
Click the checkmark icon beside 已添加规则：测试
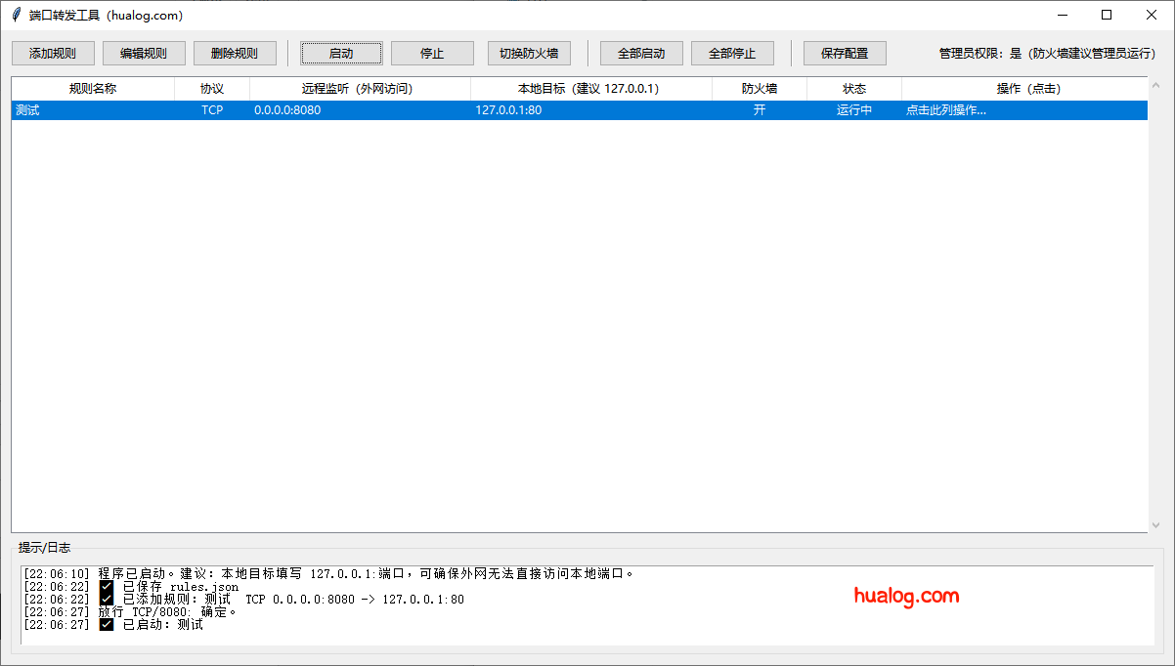click(107, 600)
